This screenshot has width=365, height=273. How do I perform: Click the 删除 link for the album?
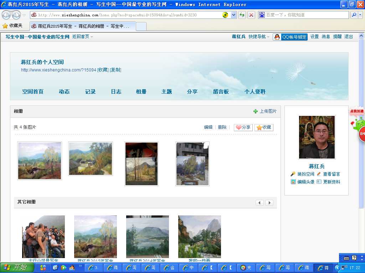(x=222, y=127)
